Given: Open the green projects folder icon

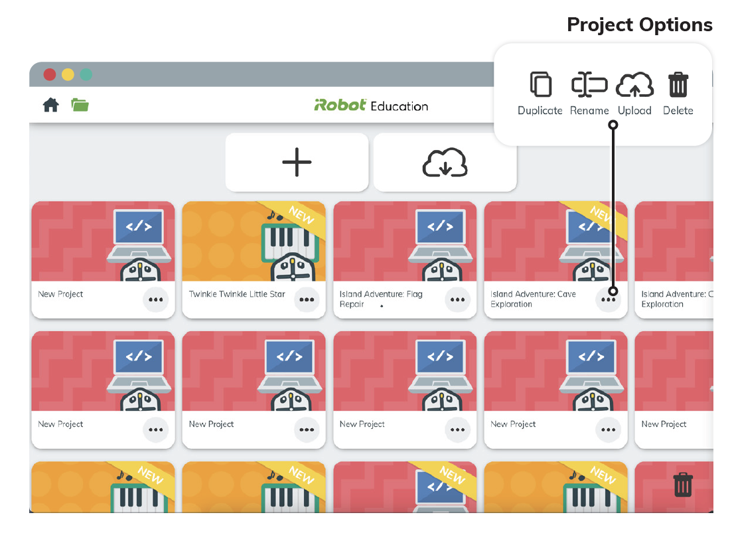Looking at the screenshot, I should tap(80, 105).
